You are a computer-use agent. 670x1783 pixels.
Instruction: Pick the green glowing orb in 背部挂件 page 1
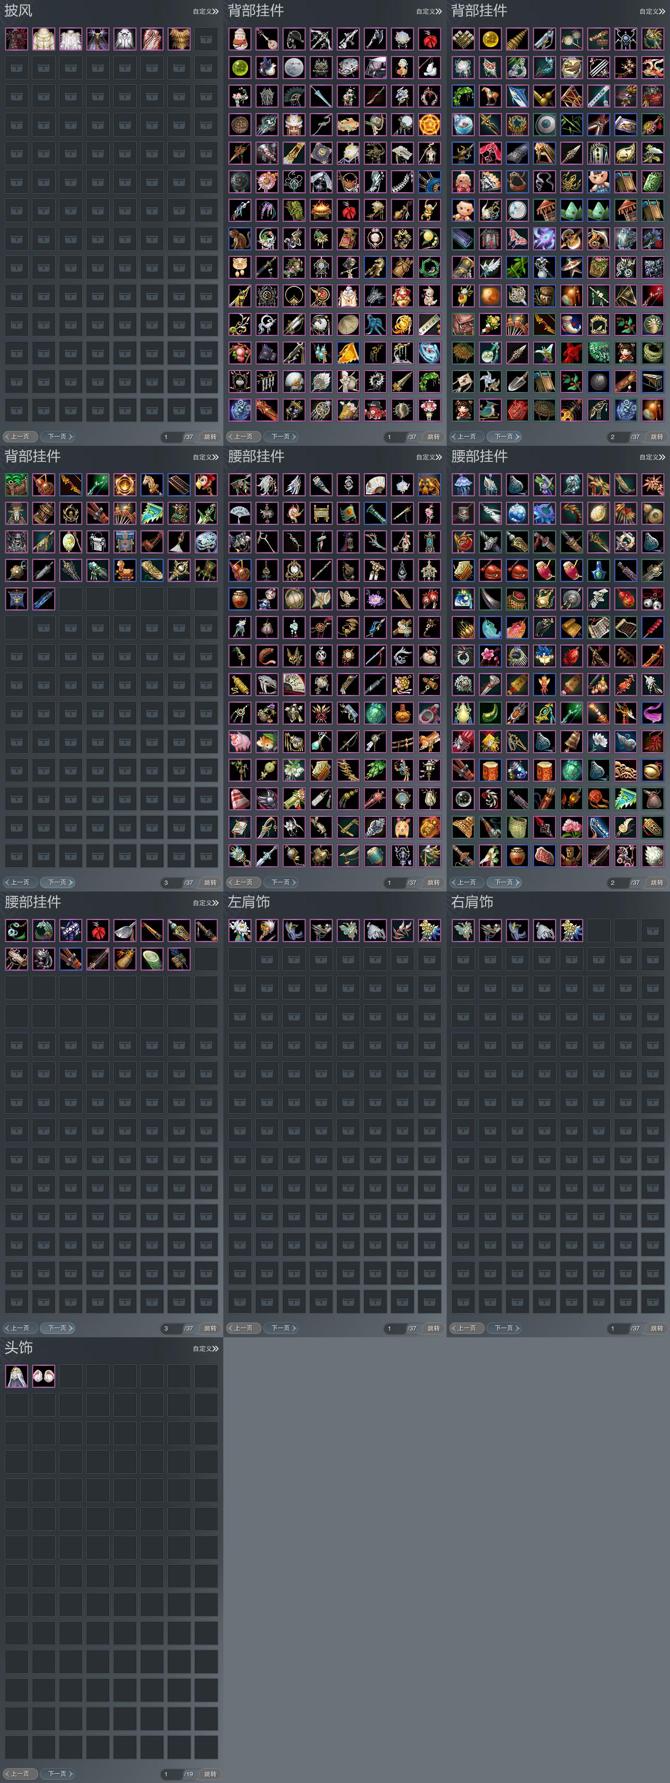[x=240, y=67]
